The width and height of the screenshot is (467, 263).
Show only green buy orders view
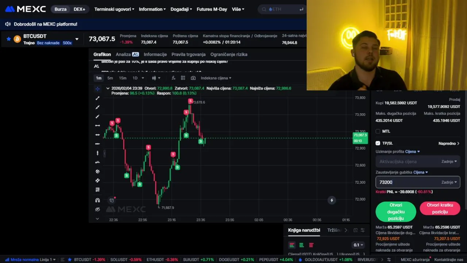click(x=301, y=245)
